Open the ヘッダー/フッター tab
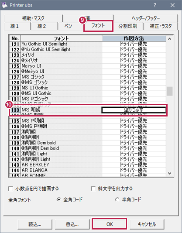 (x=146, y=18)
